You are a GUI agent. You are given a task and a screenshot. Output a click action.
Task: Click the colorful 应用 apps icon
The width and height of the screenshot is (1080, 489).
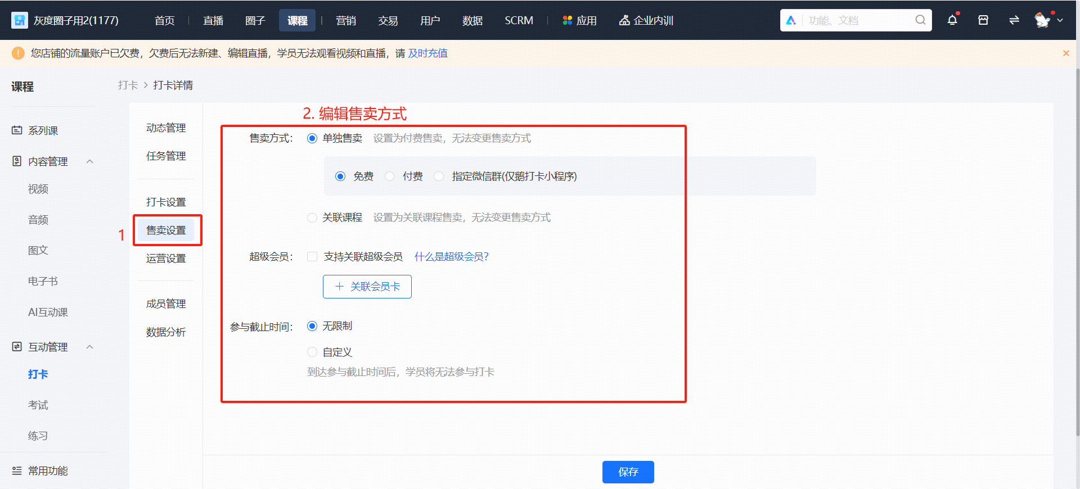568,20
